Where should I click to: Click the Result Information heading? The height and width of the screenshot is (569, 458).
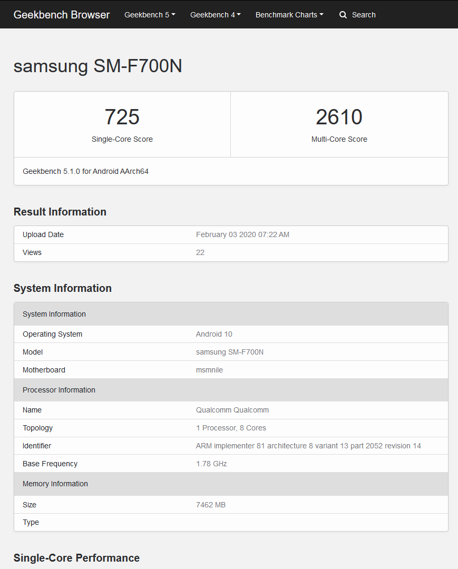60,212
